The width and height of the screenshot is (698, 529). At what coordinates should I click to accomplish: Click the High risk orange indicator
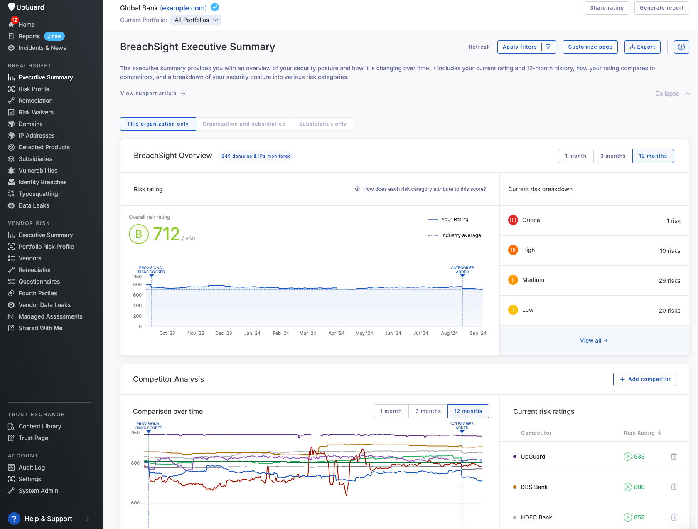(x=513, y=250)
